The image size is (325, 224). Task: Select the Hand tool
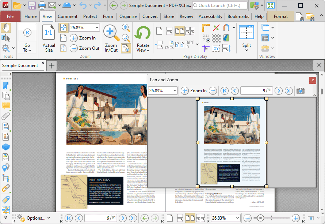pyautogui.click(x=6, y=28)
